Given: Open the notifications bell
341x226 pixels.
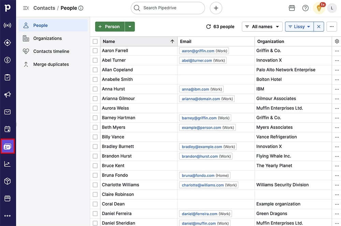Looking at the screenshot, I should click(x=319, y=8).
